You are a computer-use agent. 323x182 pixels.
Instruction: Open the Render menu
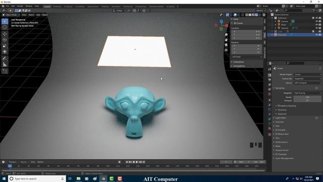20,6
